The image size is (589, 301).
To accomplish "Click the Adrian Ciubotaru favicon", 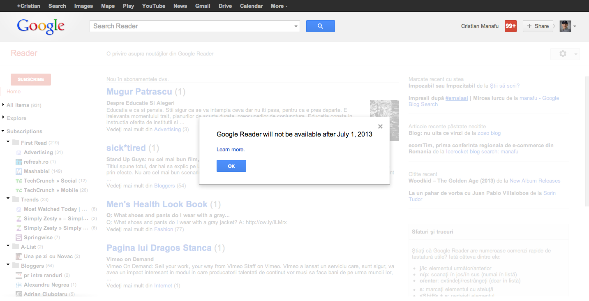I will (x=18, y=294).
